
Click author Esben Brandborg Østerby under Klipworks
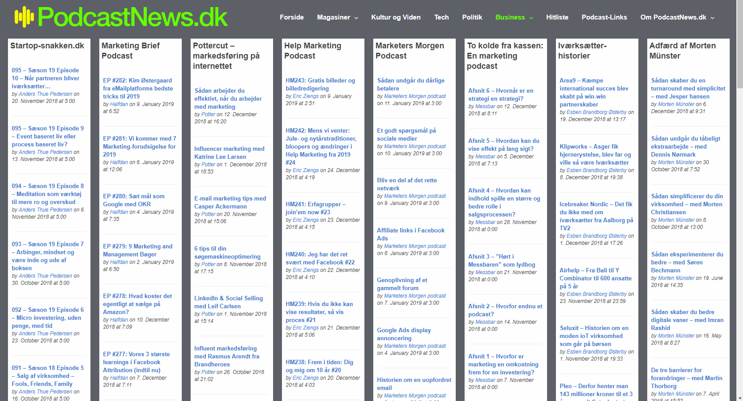coord(597,170)
